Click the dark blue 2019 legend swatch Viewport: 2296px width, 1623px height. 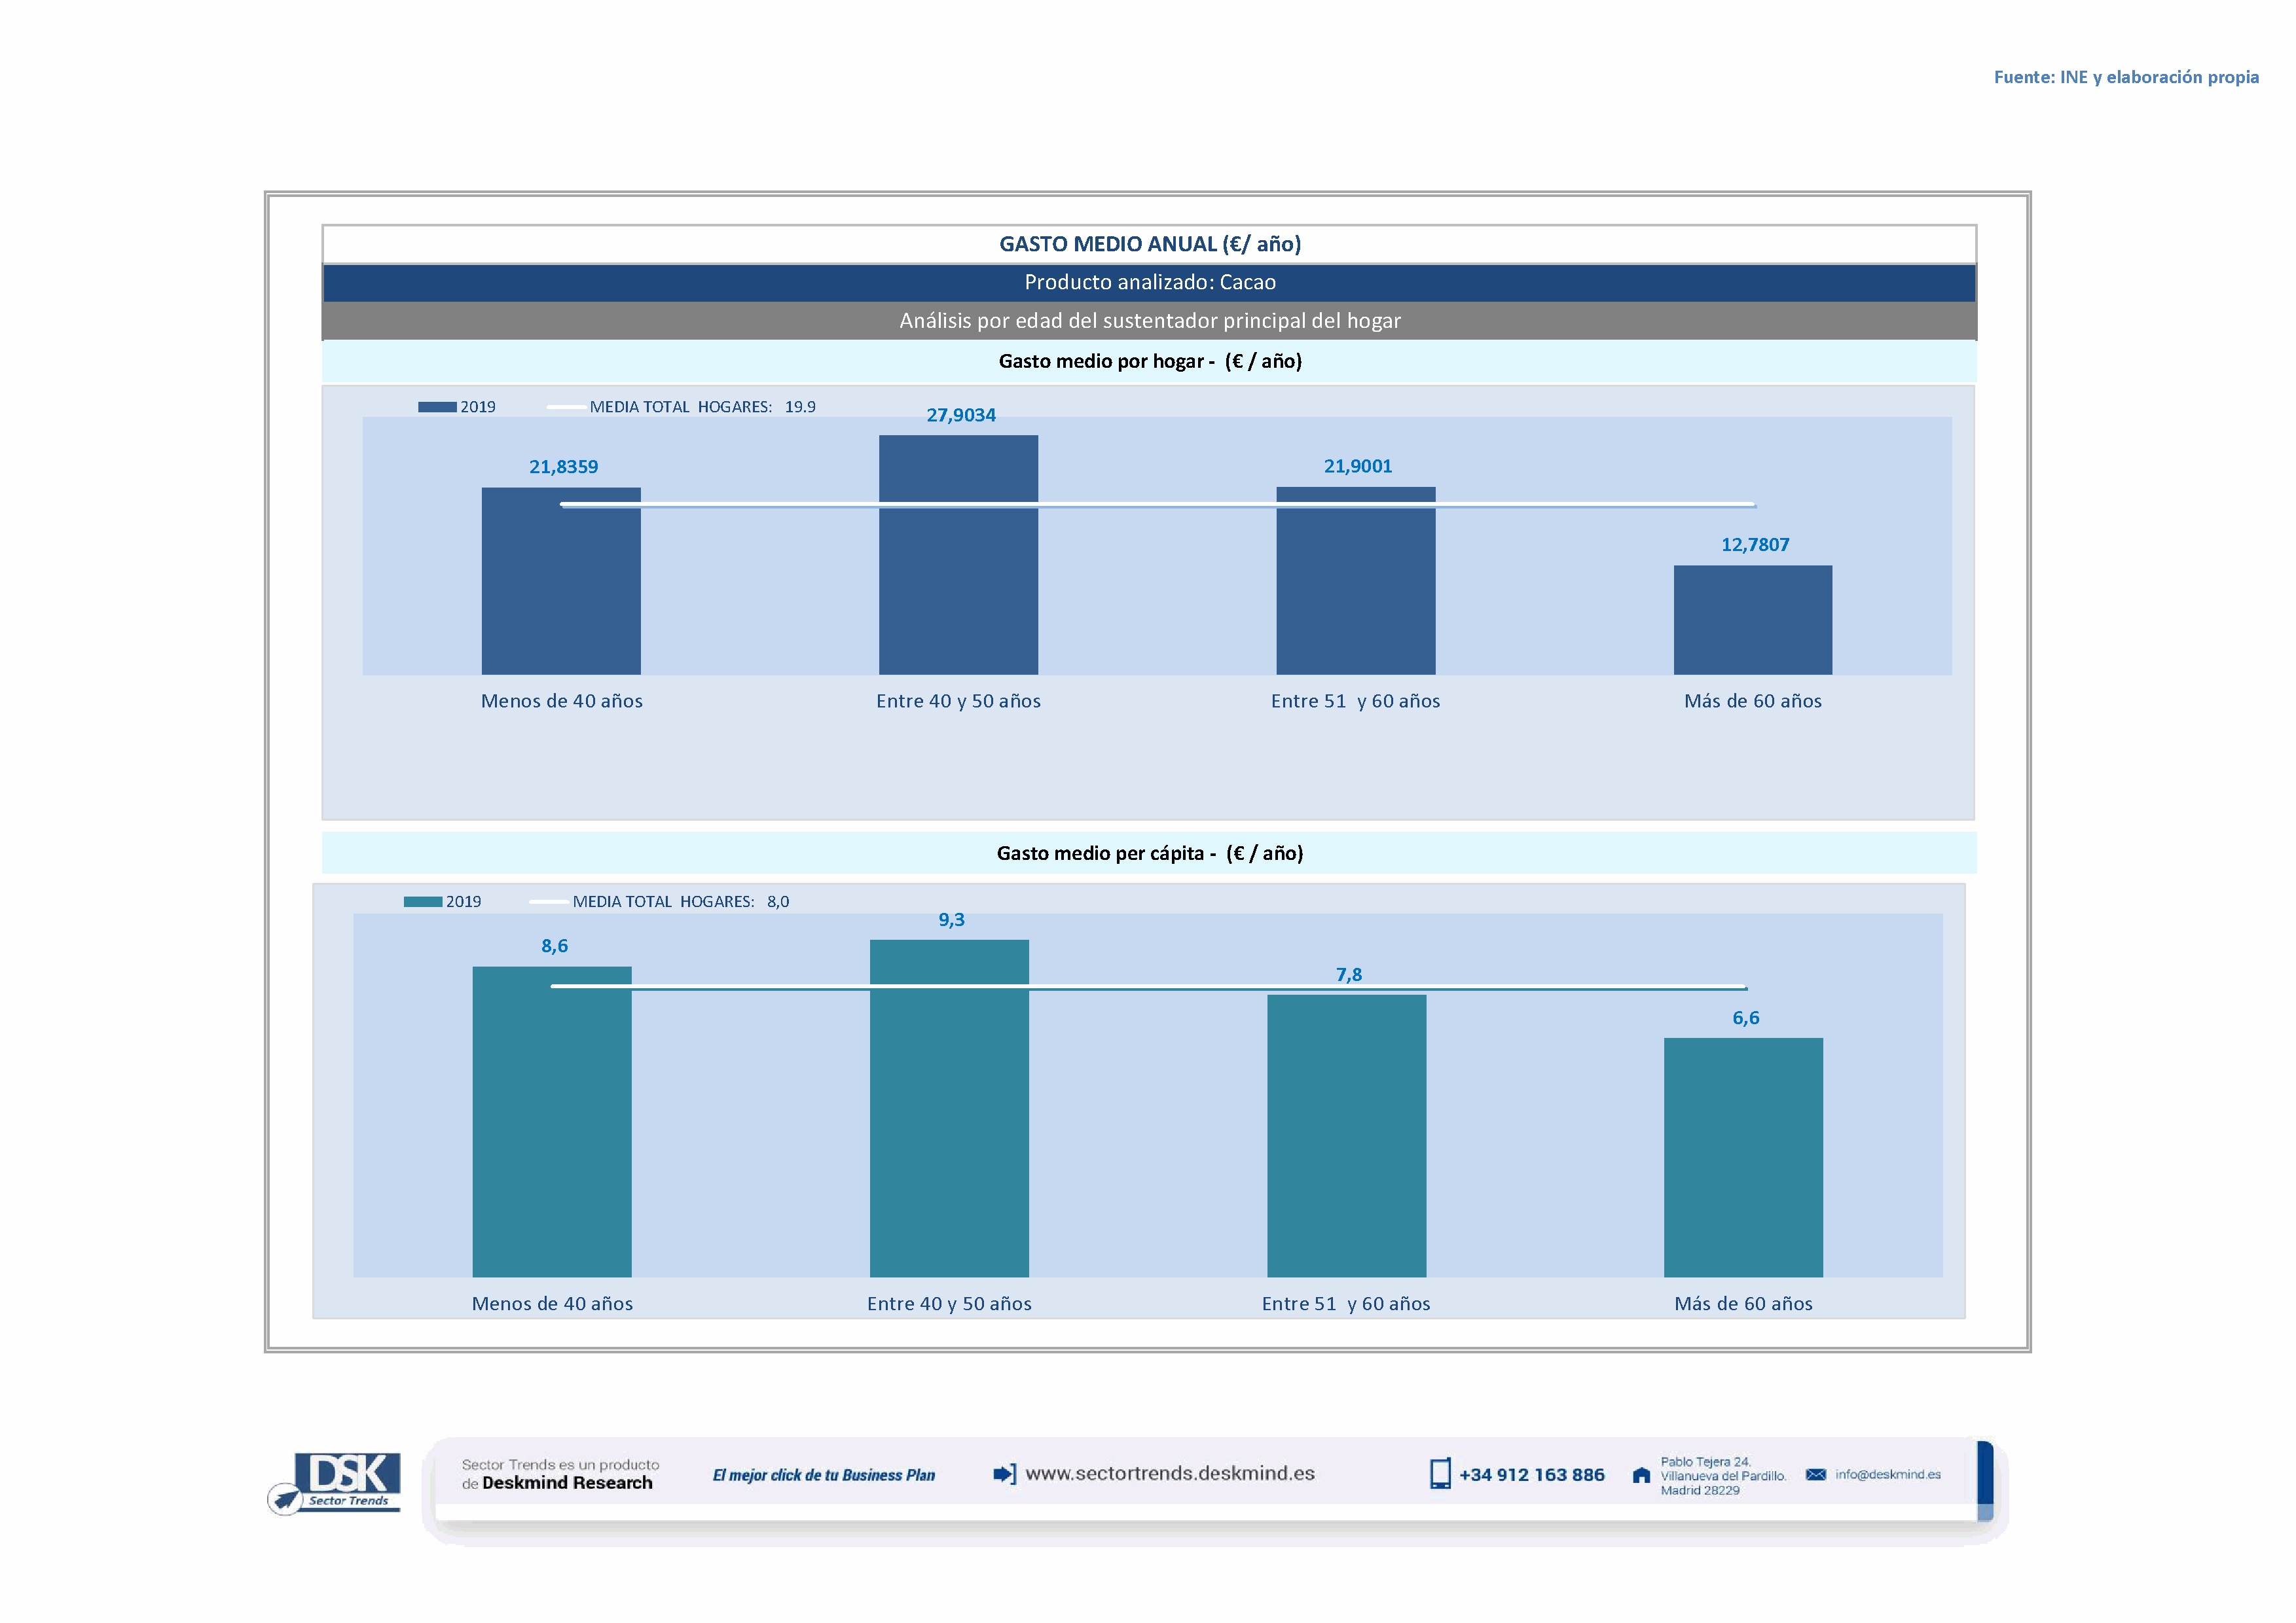click(437, 407)
